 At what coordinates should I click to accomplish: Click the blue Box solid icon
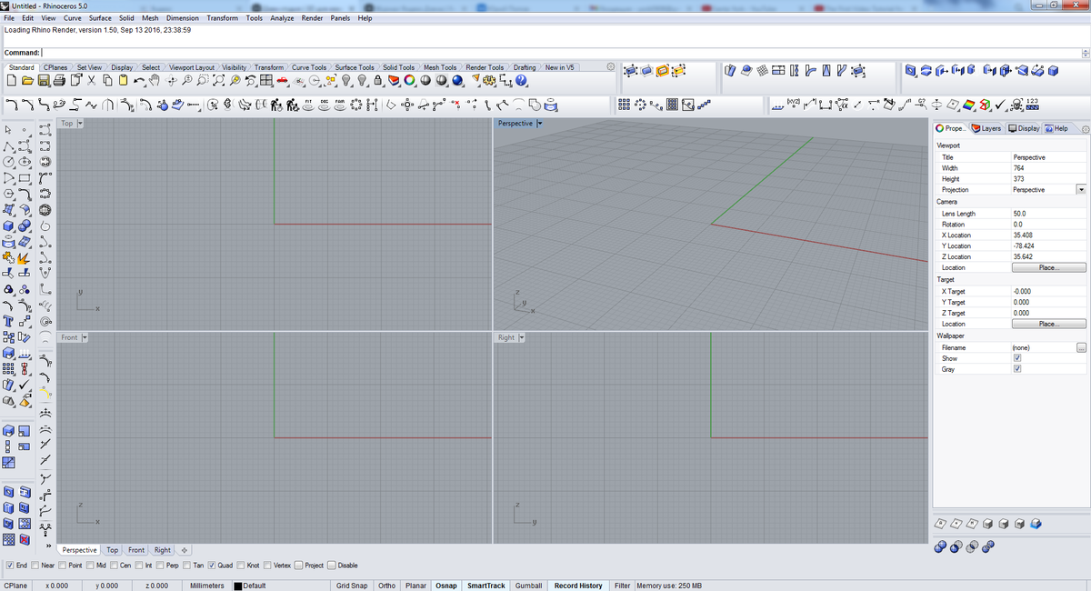coord(8,225)
